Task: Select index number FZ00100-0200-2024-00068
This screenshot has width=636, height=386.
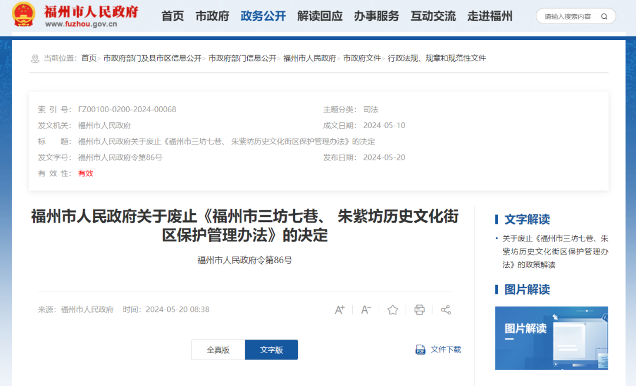Action: 127,110
